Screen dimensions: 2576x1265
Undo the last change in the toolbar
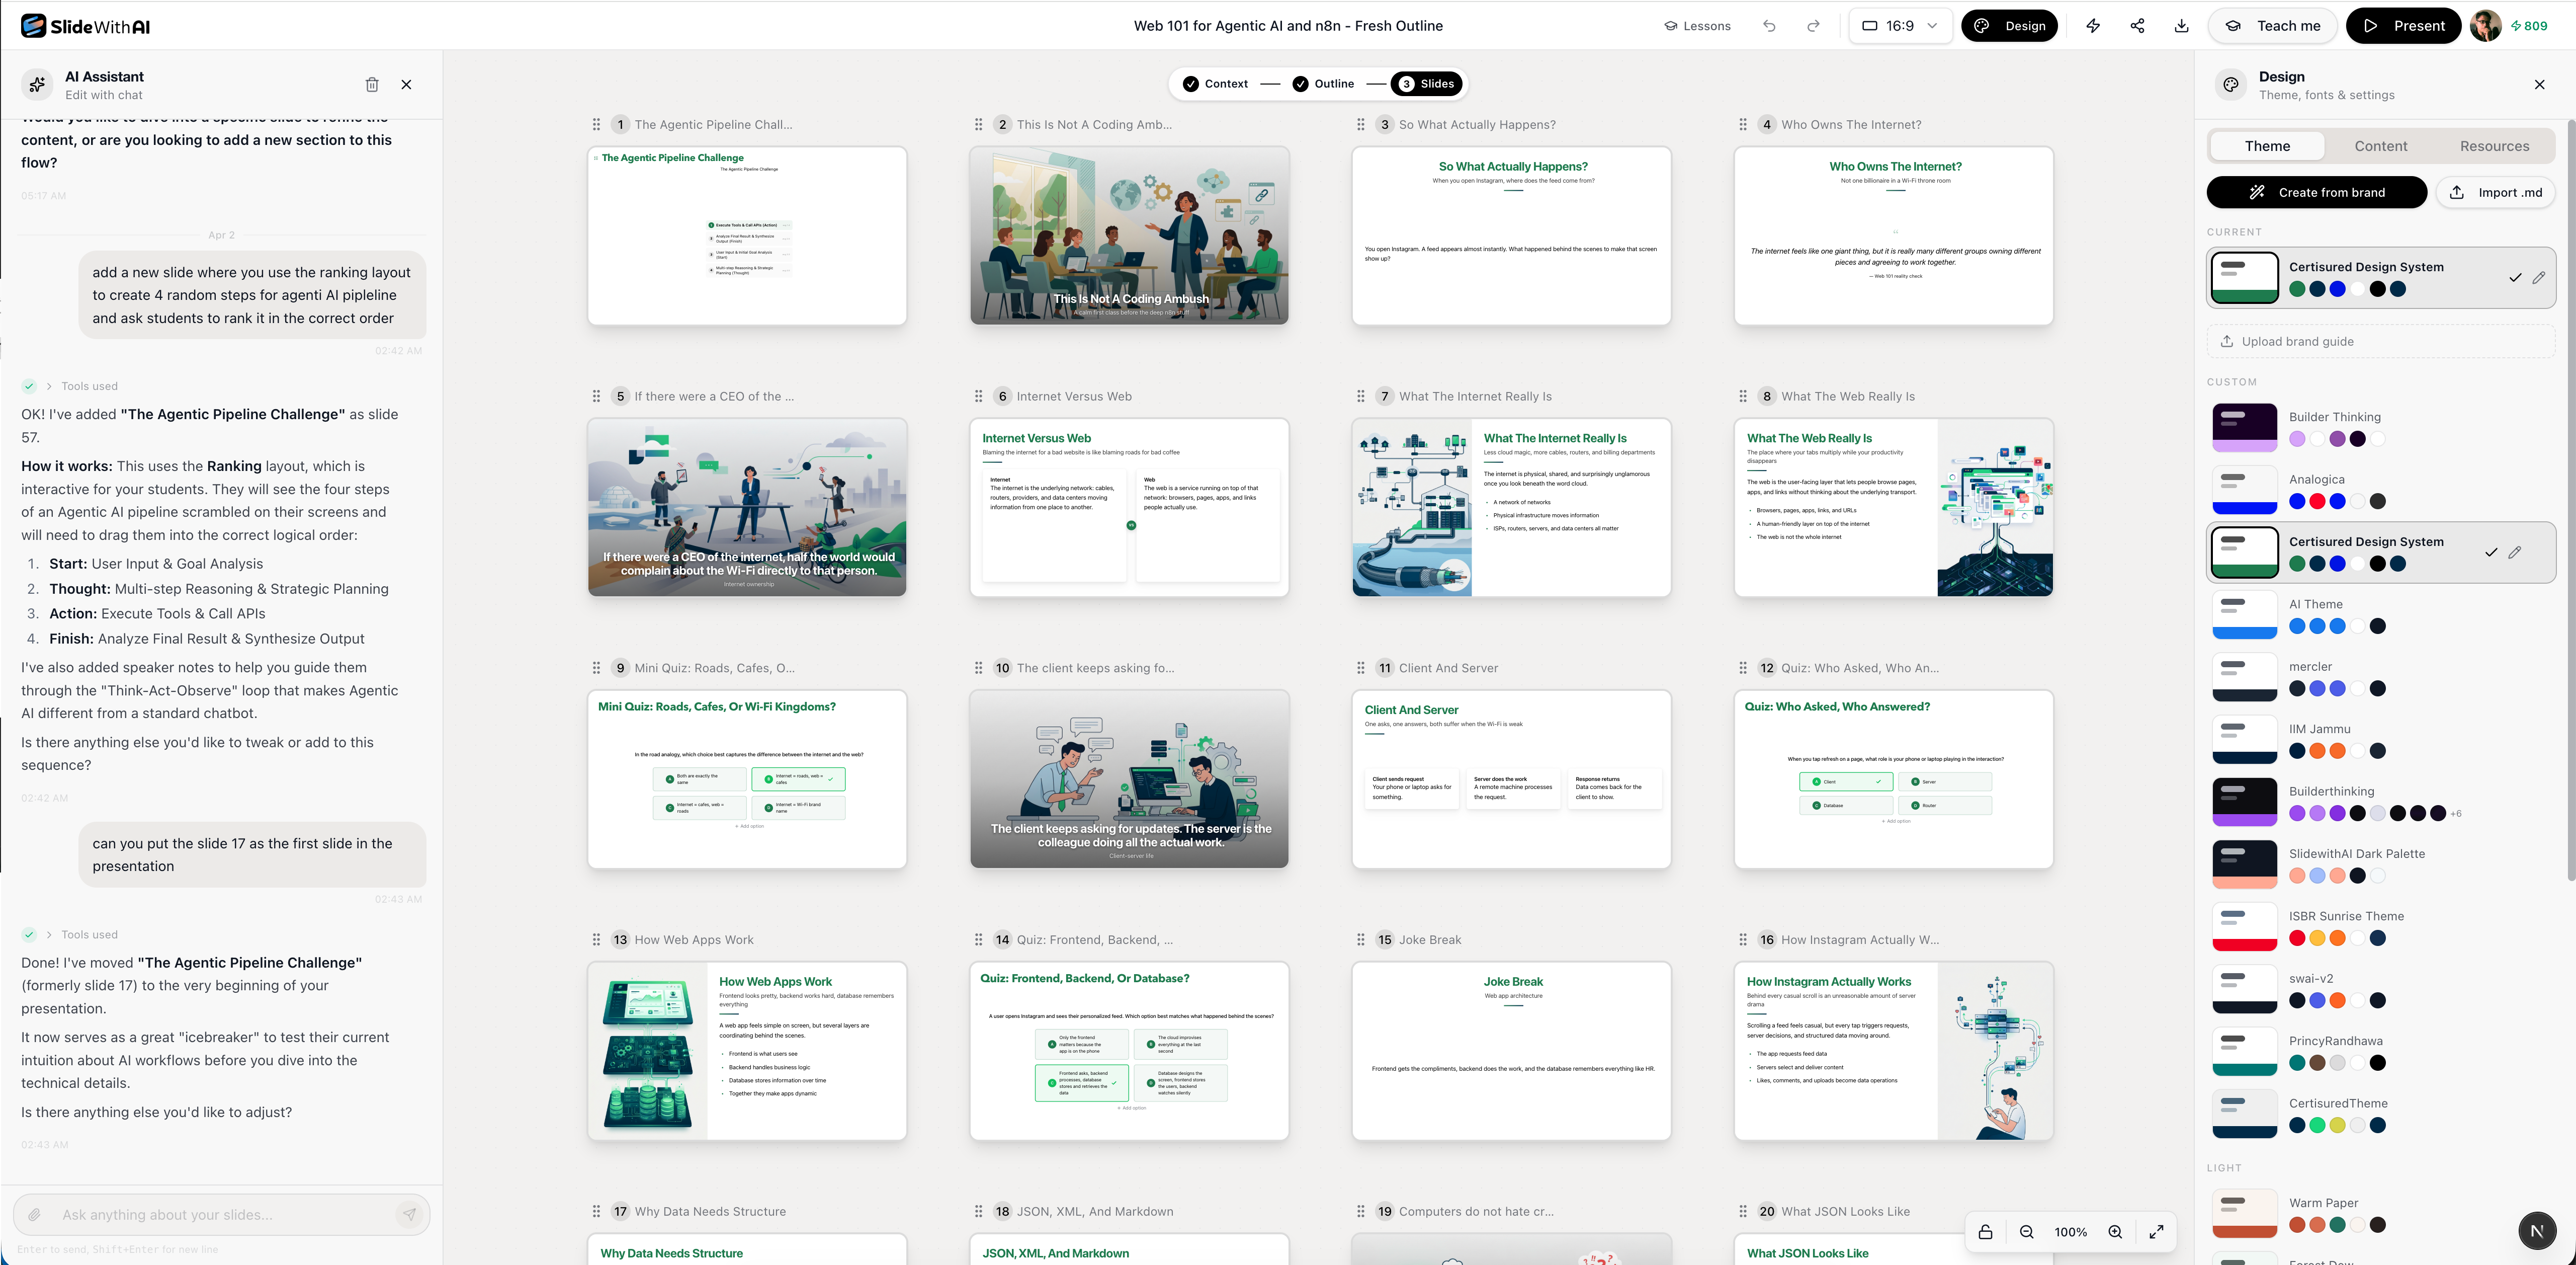[x=1770, y=26]
